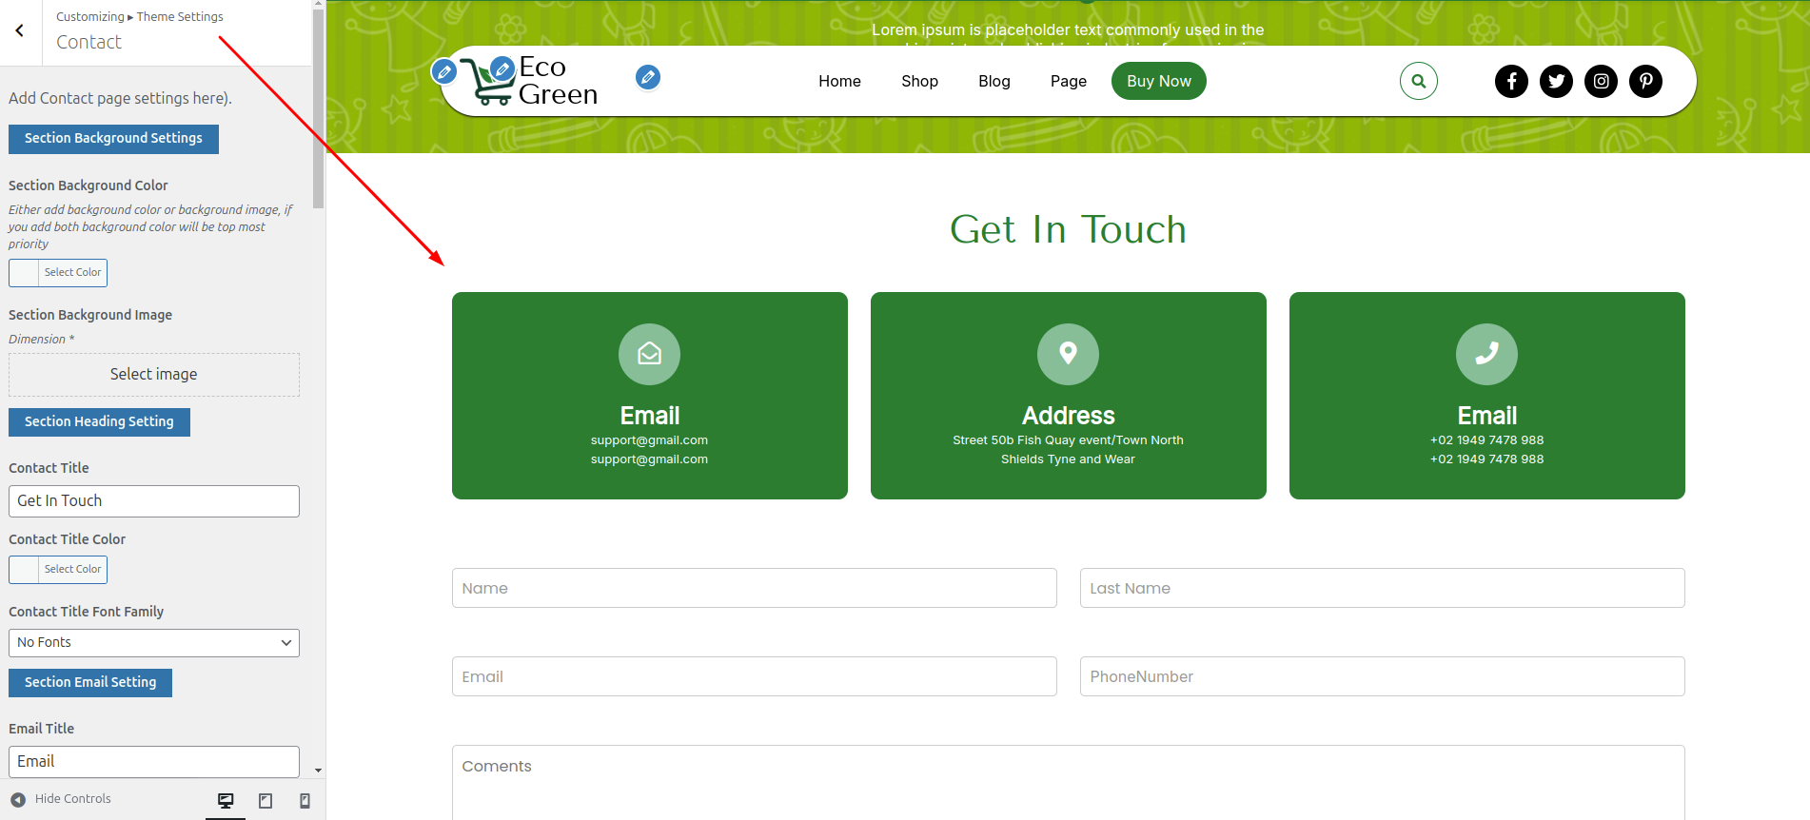Click the Hide Controls collapse icon

coord(18,800)
